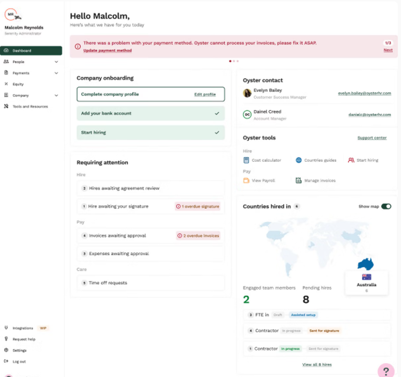
Task: Click the Log out arrow icon
Action: [6, 361]
